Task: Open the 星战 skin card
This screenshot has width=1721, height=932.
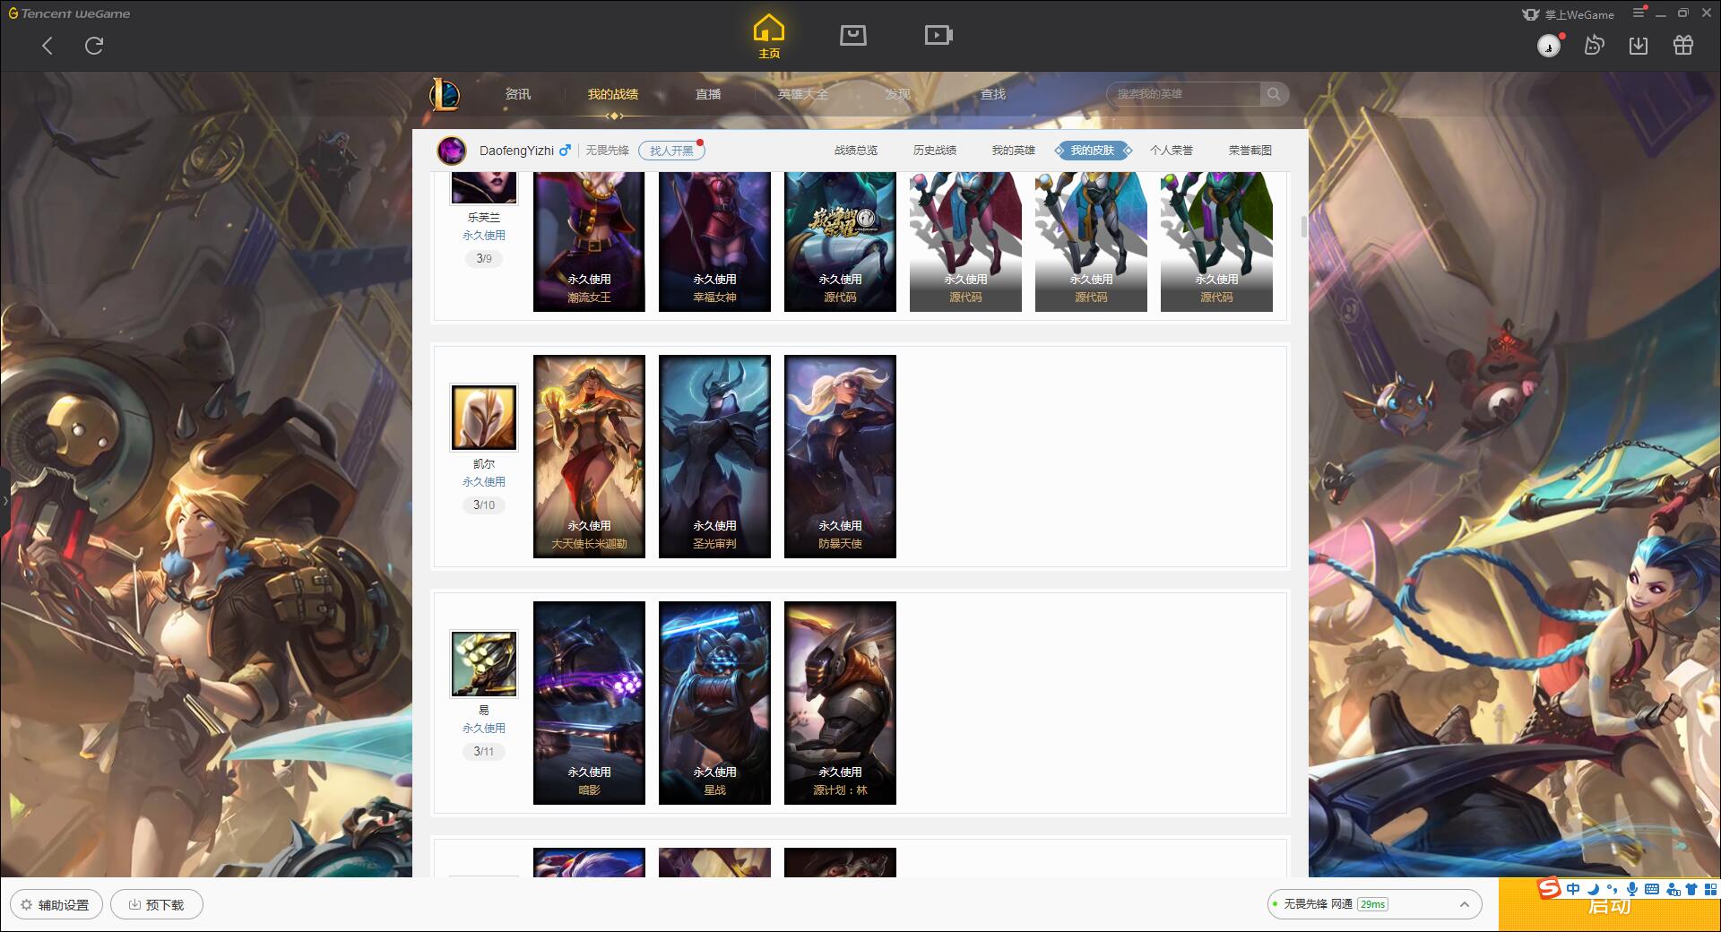Action: 714,703
